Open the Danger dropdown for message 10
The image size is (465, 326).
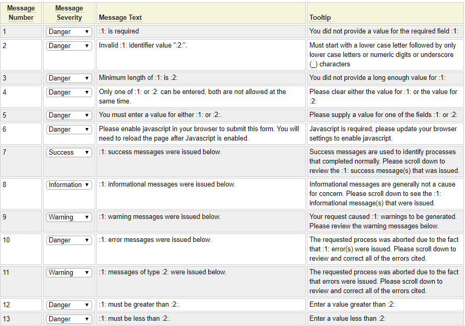click(x=69, y=240)
